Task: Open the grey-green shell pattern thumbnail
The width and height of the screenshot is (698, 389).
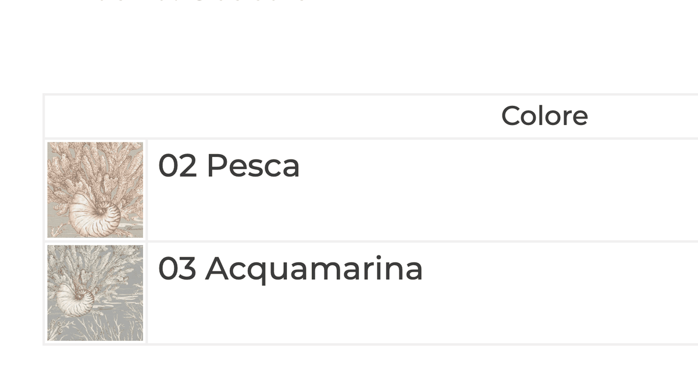Action: coord(95,293)
